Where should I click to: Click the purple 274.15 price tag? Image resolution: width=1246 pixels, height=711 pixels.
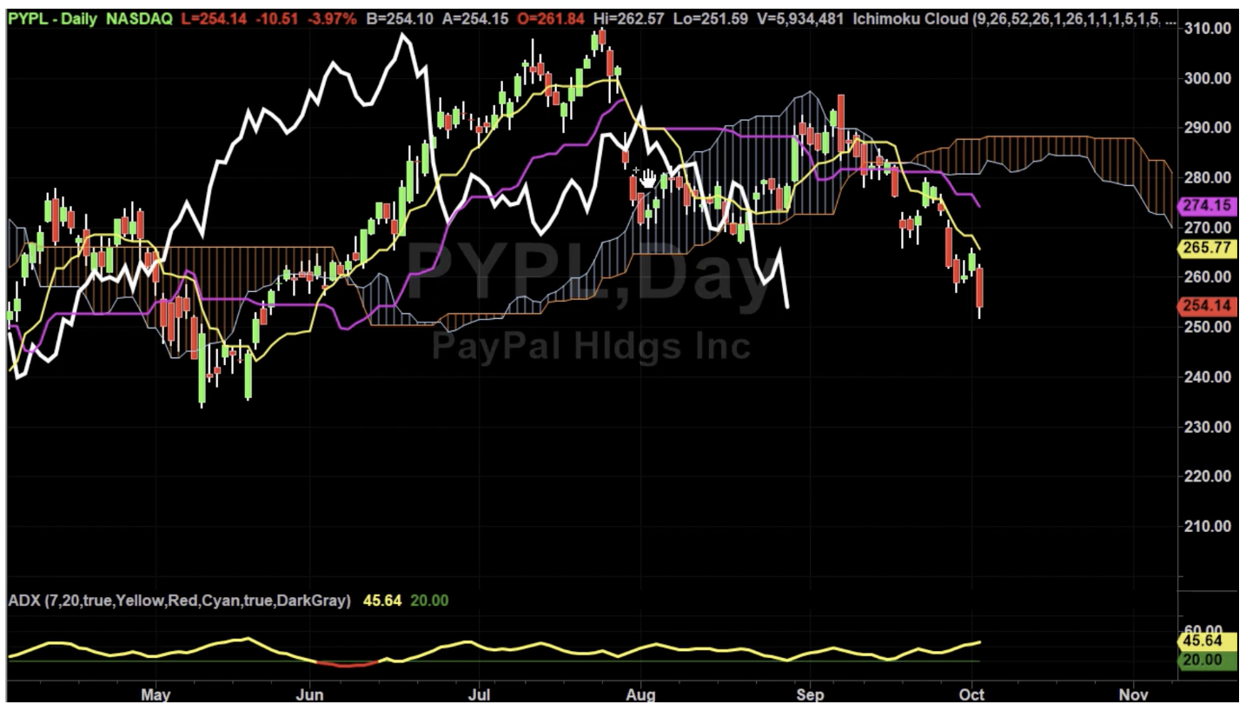[x=1205, y=206]
